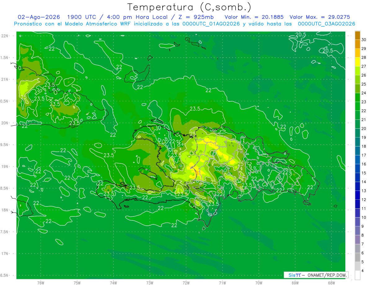Click the '72W' longitude label

tap(186, 283)
